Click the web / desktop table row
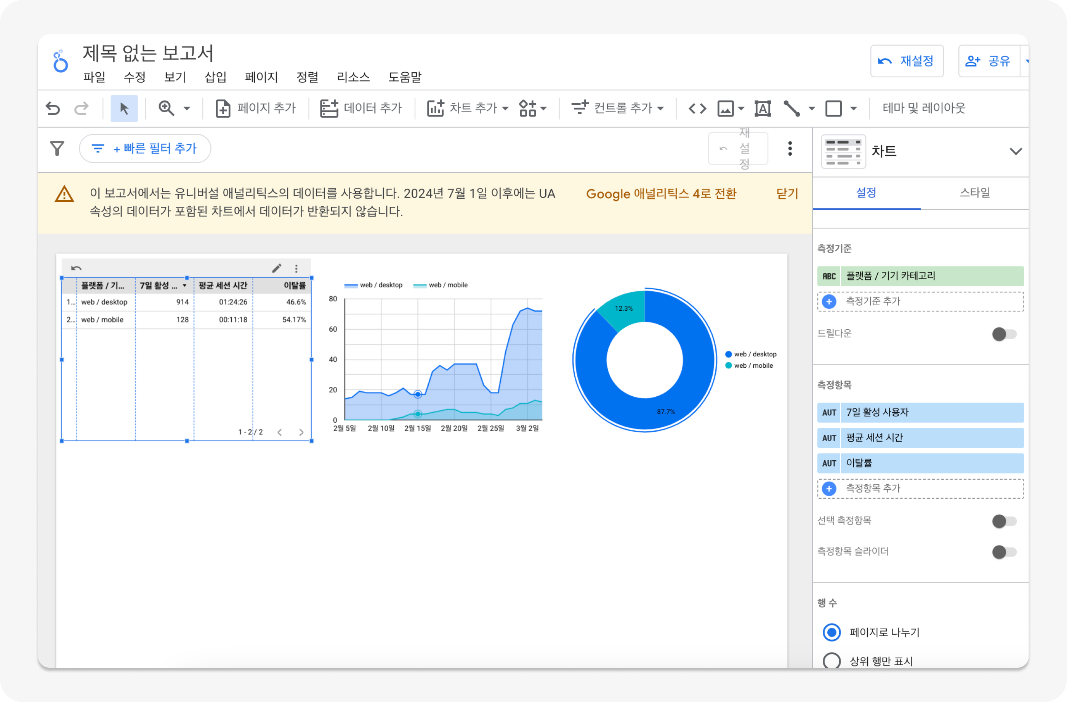This screenshot has height=702, width=1067. point(186,302)
